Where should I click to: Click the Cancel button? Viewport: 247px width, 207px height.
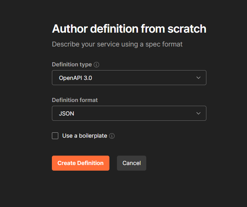pos(132,163)
